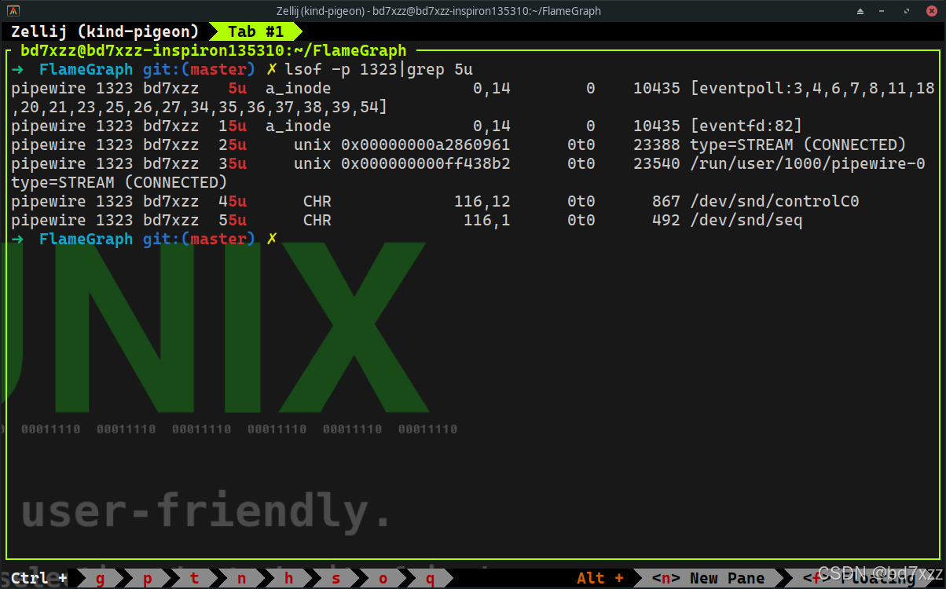This screenshot has width=946, height=589.
Task: Click the device value 116,12
Action: pyautogui.click(x=482, y=202)
